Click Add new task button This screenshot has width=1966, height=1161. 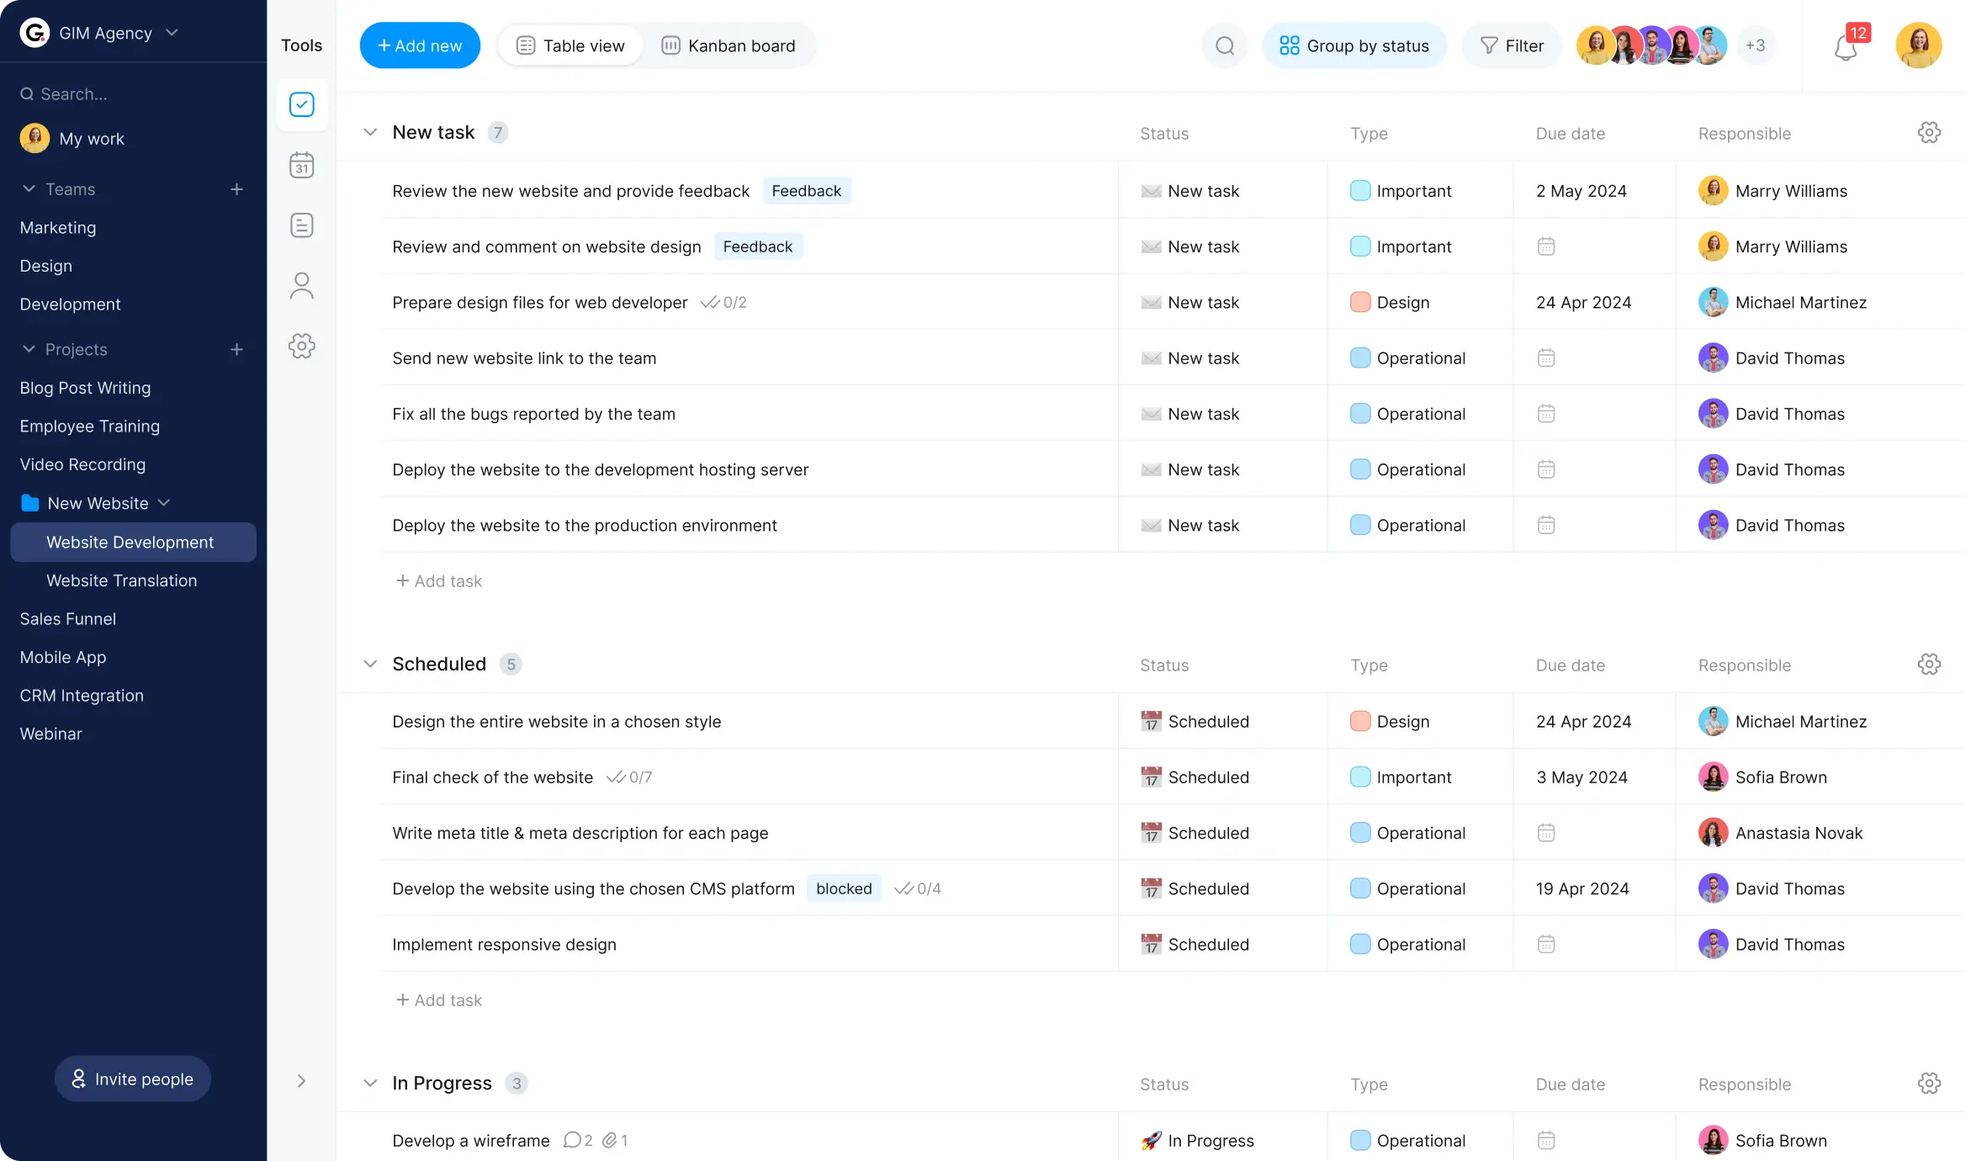coord(419,45)
